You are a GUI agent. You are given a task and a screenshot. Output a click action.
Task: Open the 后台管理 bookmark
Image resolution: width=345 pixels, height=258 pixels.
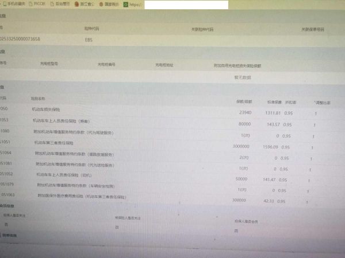tap(62, 4)
